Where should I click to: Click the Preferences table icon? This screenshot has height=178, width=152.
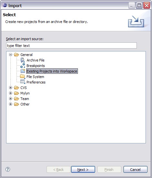point(23,82)
